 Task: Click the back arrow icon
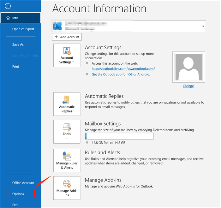point(8,6)
